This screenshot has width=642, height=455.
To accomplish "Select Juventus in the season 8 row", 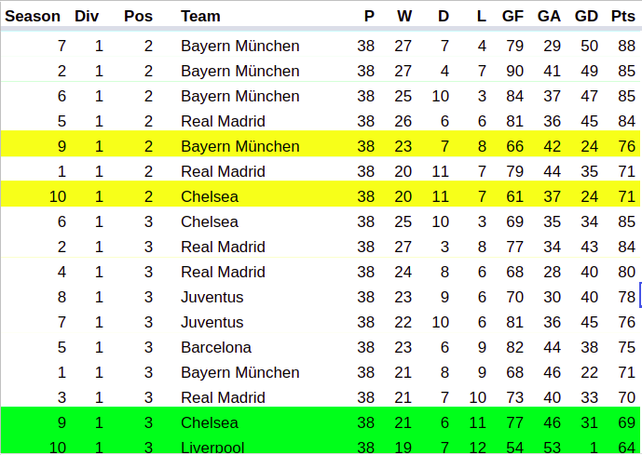I will click(212, 297).
